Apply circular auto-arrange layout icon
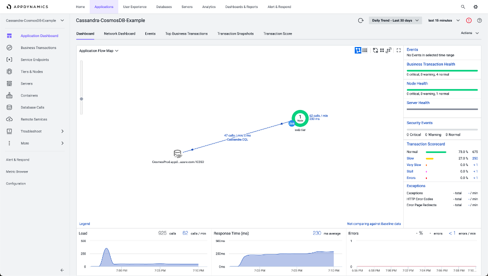This screenshot has height=276, width=488. [375, 50]
